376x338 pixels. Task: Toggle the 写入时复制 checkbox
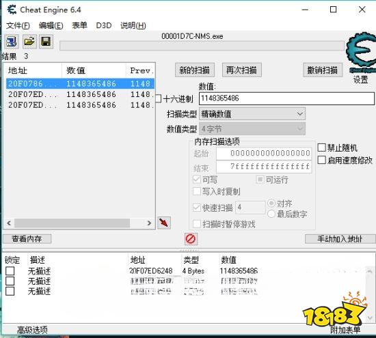click(197, 191)
